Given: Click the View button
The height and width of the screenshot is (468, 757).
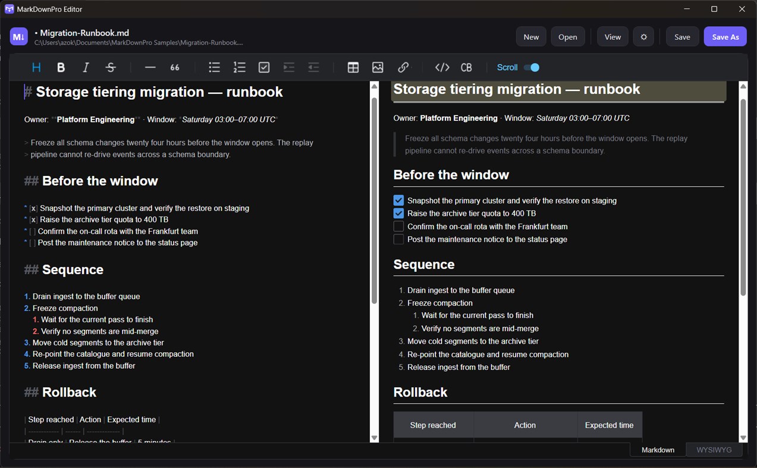Looking at the screenshot, I should (x=612, y=36).
